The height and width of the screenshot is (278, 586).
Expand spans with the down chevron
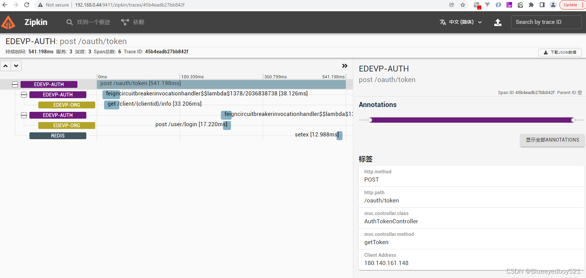click(x=16, y=66)
